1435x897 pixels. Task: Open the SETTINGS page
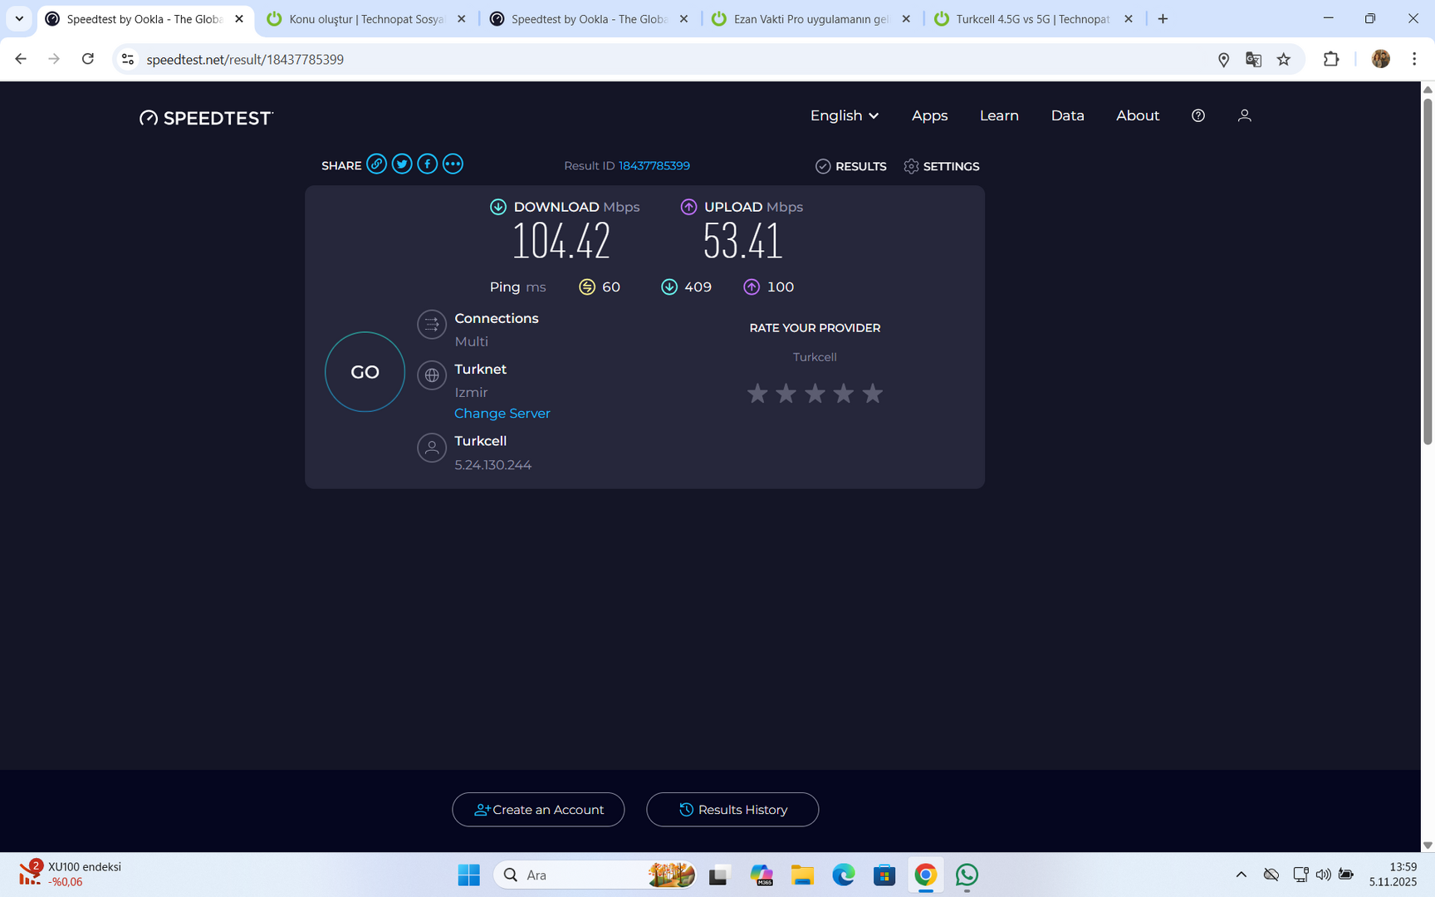(942, 166)
